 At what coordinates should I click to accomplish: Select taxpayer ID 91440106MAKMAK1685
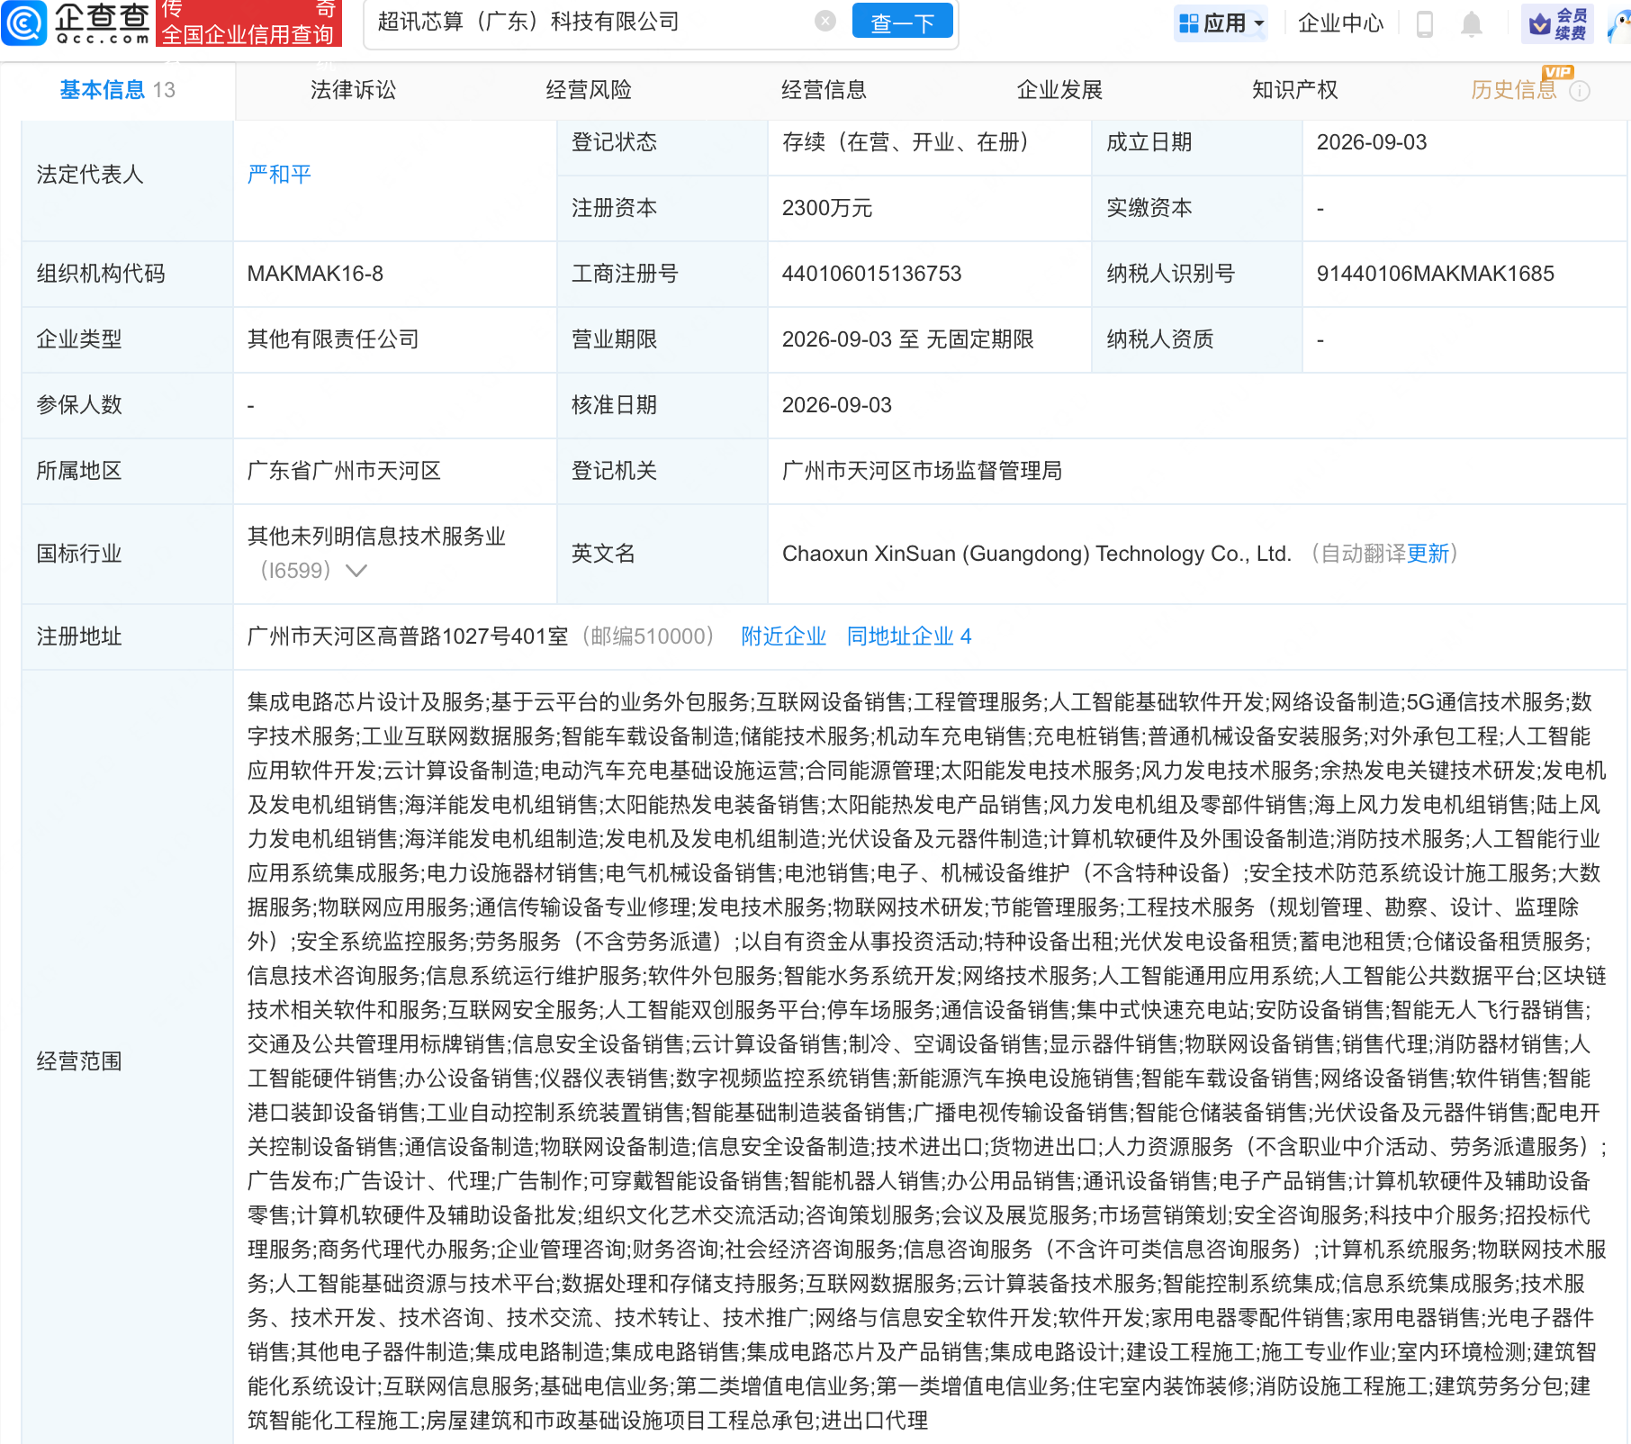click(1435, 274)
